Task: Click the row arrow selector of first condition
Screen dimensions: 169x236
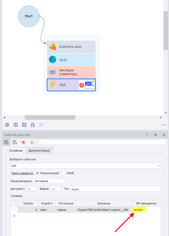Action: point(14,210)
